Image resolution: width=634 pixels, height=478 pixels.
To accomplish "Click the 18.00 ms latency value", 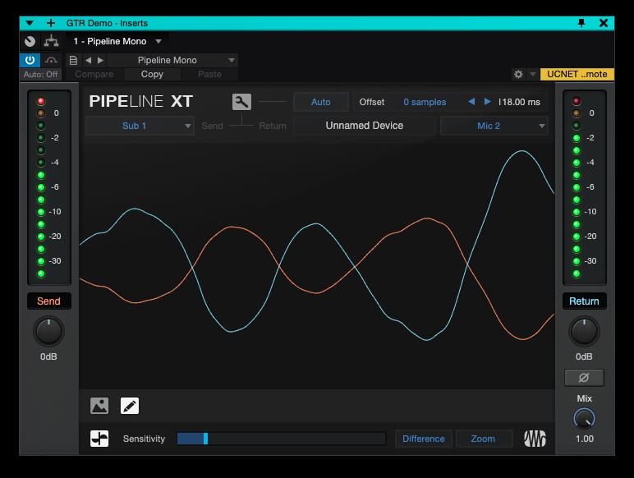I will [520, 102].
